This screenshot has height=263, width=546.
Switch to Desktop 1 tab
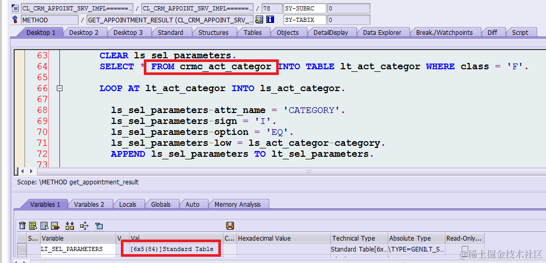[x=41, y=33]
